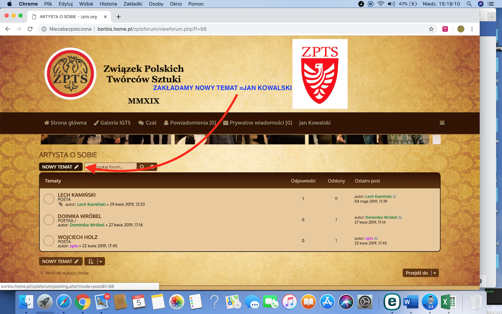502x314 pixels.
Task: Click the round ZPTS eagle logo
Action: (x=70, y=74)
